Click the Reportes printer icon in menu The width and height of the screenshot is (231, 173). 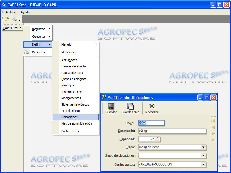(27, 52)
